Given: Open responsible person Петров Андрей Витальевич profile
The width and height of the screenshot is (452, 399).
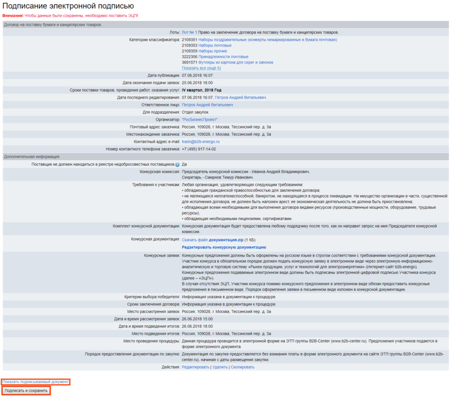Looking at the screenshot, I should 207,105.
